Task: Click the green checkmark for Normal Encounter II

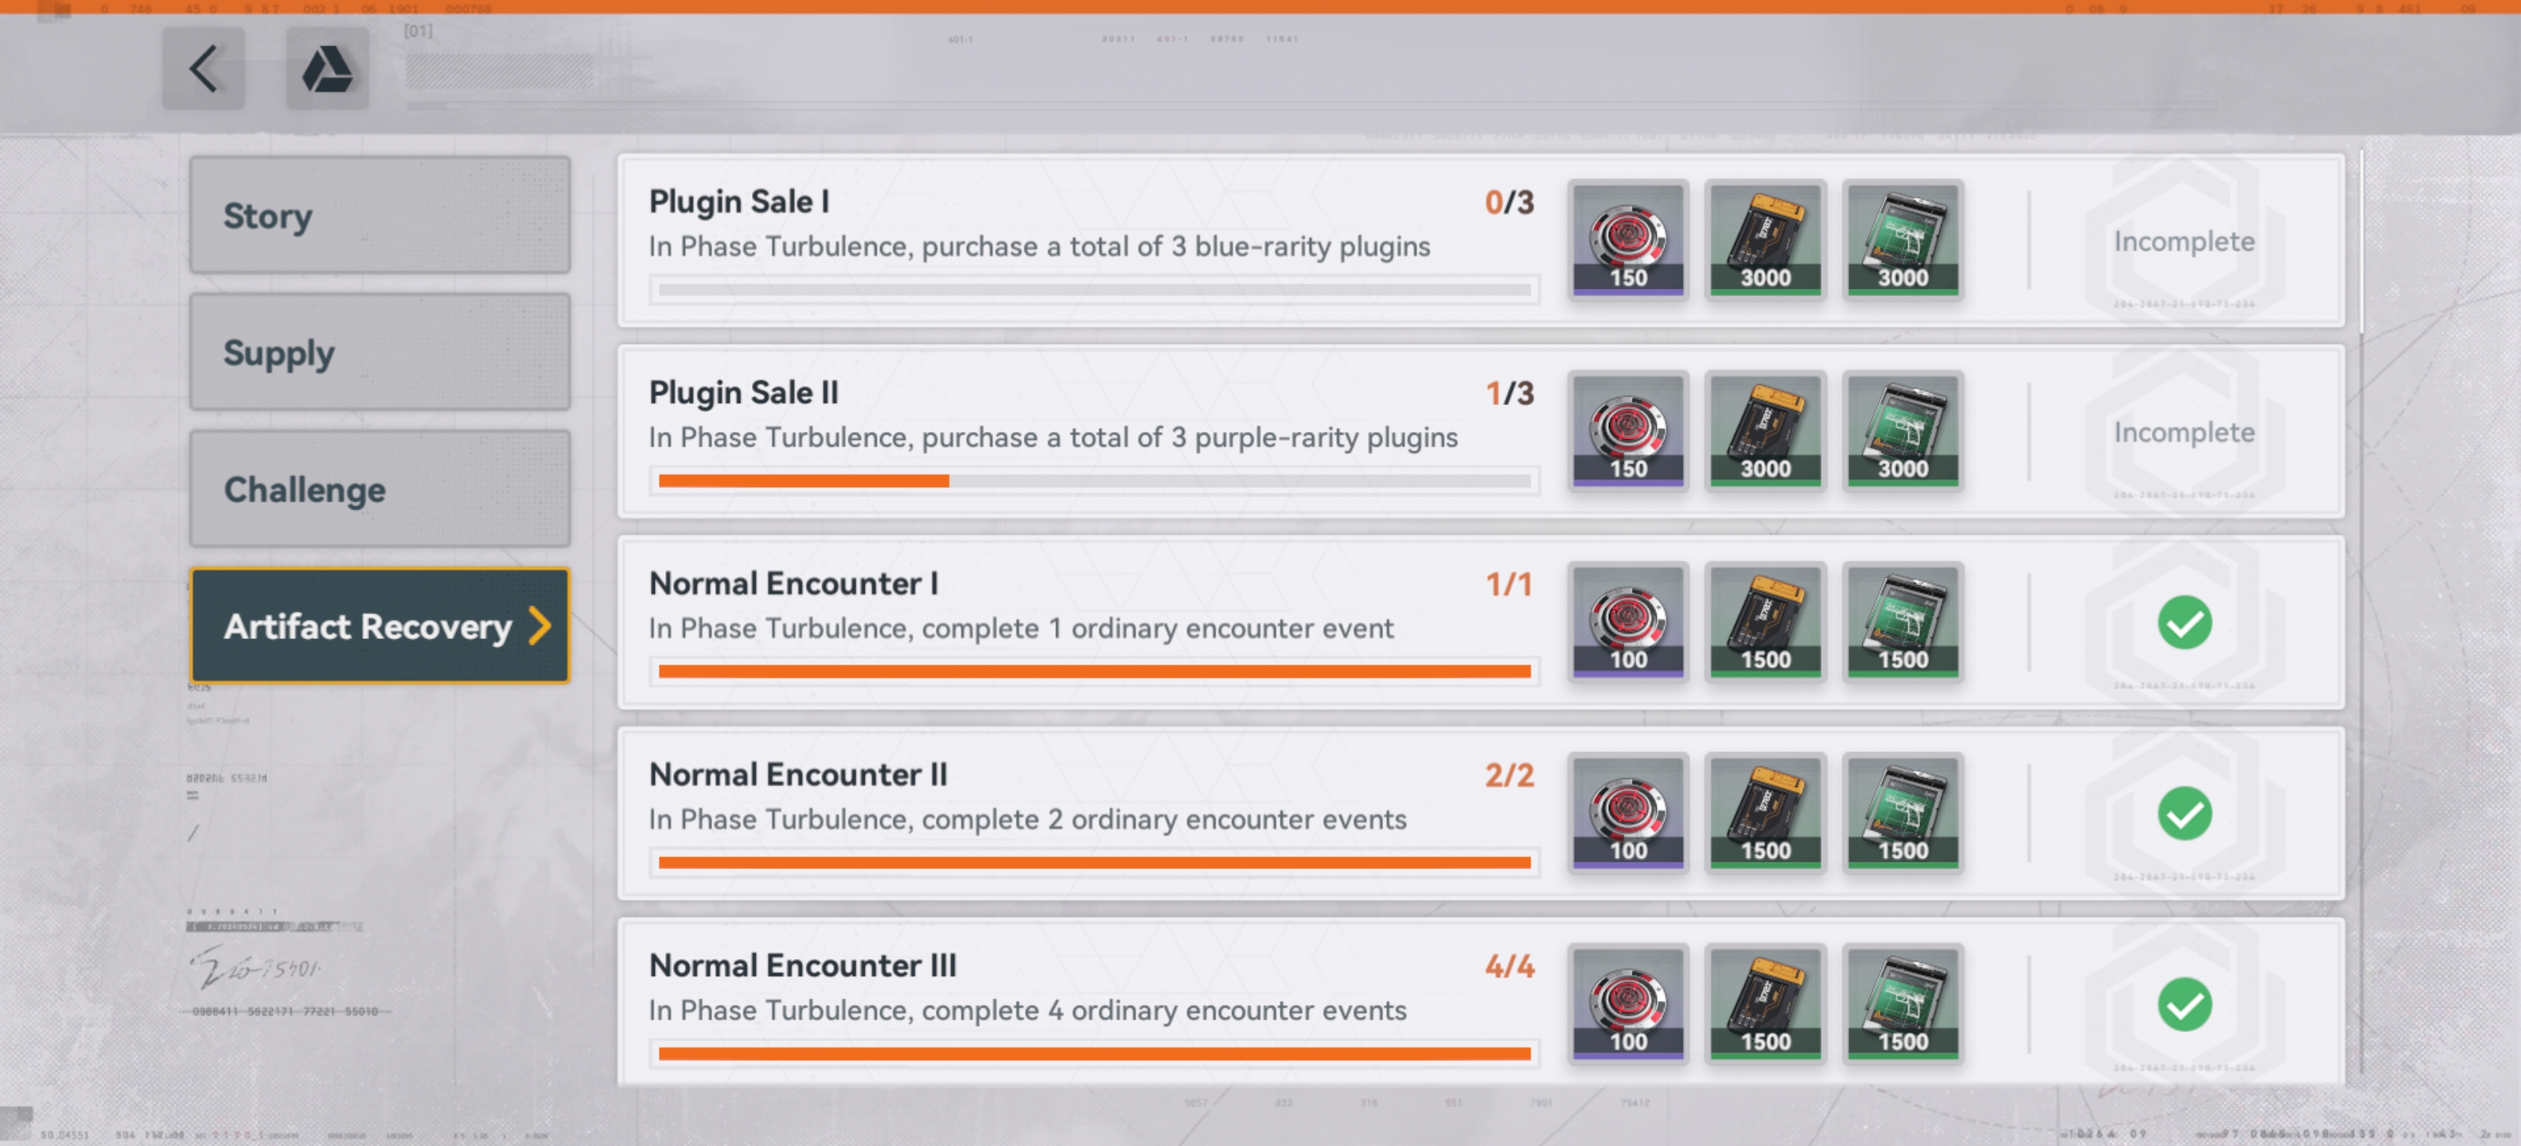Action: (x=2184, y=813)
